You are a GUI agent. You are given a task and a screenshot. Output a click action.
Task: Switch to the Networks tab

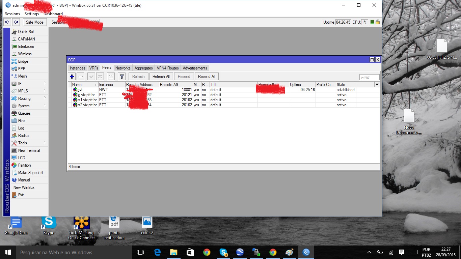tap(123, 68)
